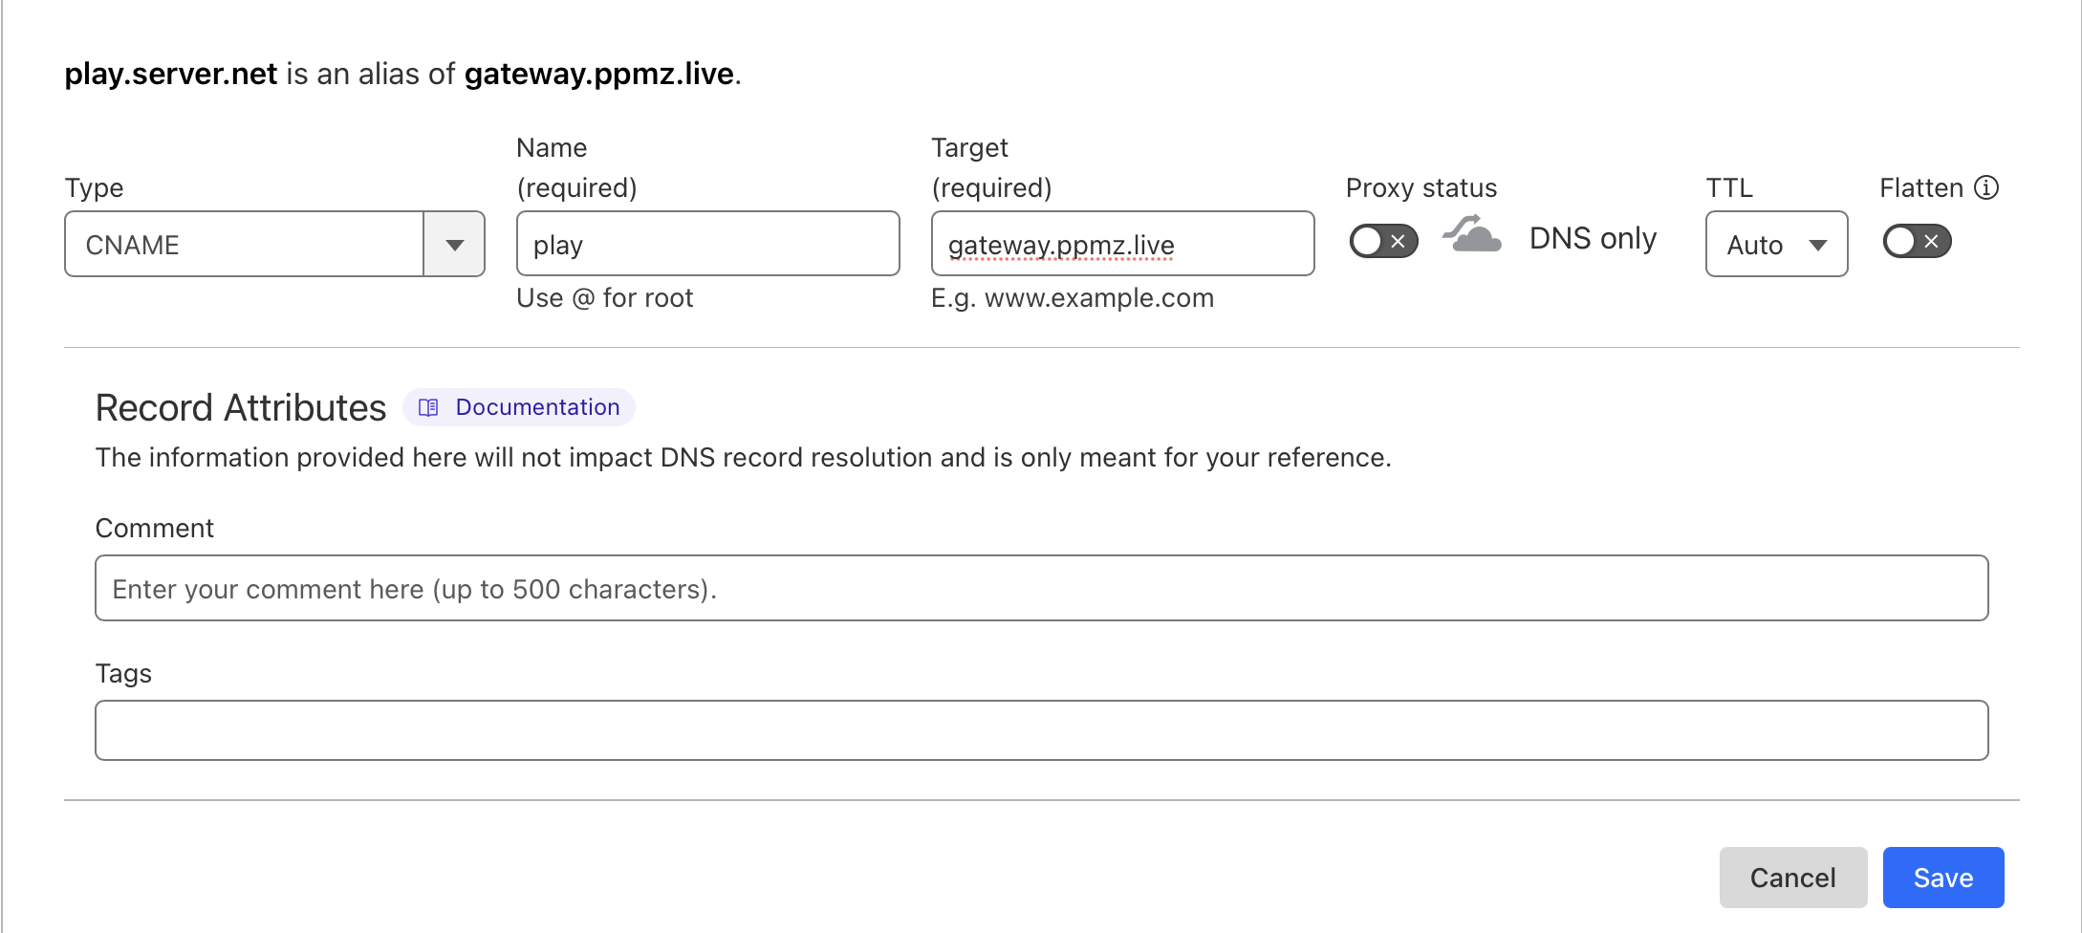Expand the Type dropdown arrow
Image resolution: width=2082 pixels, height=933 pixels.
pyautogui.click(x=455, y=245)
